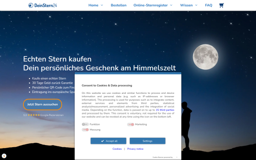Go to Bestellen page
The width and height of the screenshot is (256, 160).
coord(119,5)
